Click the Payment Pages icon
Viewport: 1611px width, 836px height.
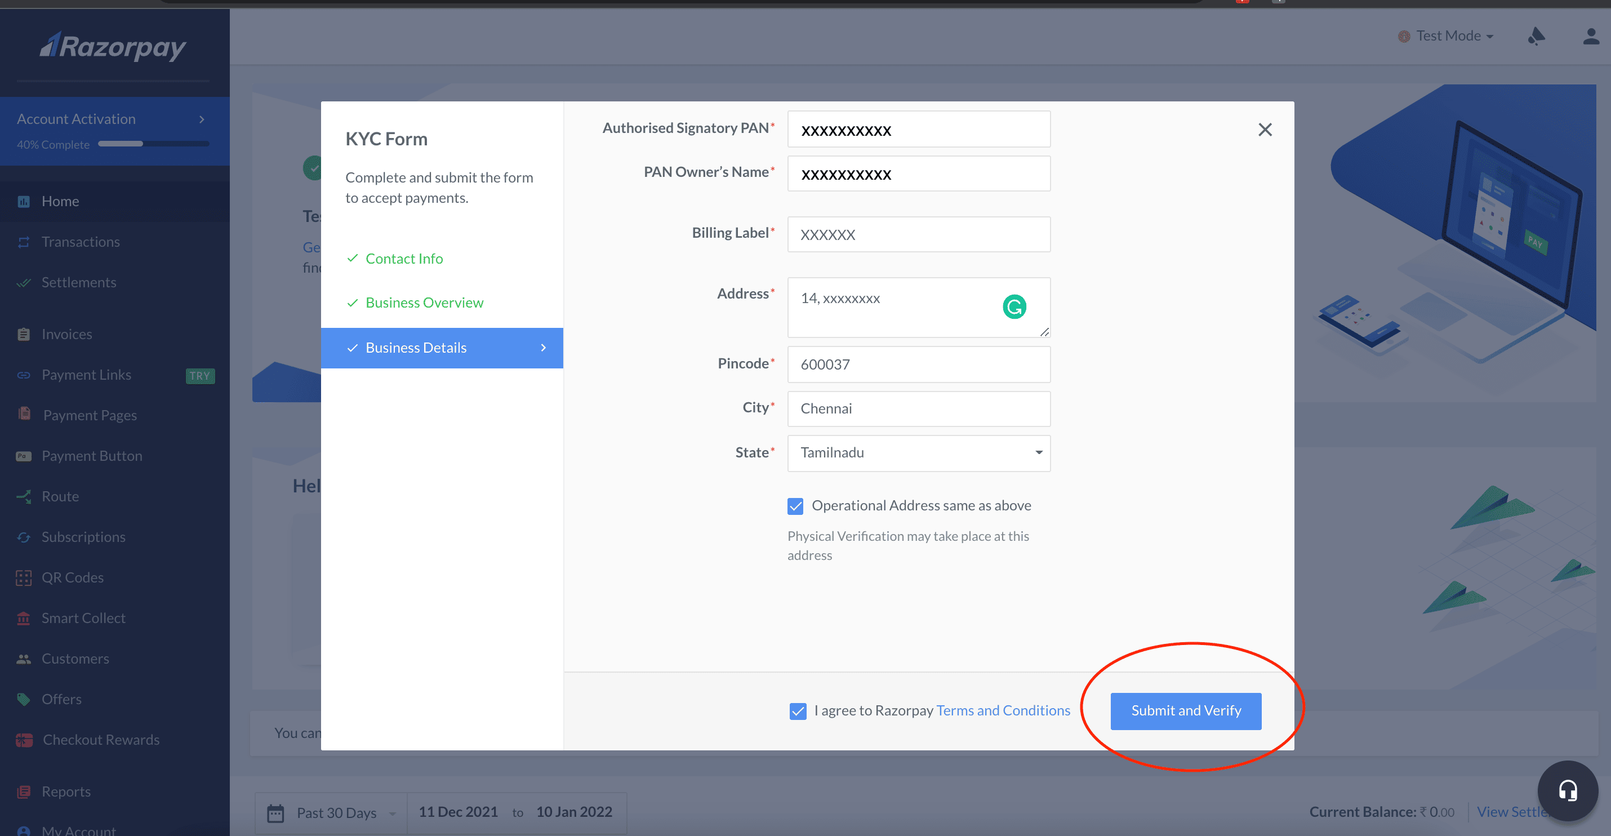(24, 414)
